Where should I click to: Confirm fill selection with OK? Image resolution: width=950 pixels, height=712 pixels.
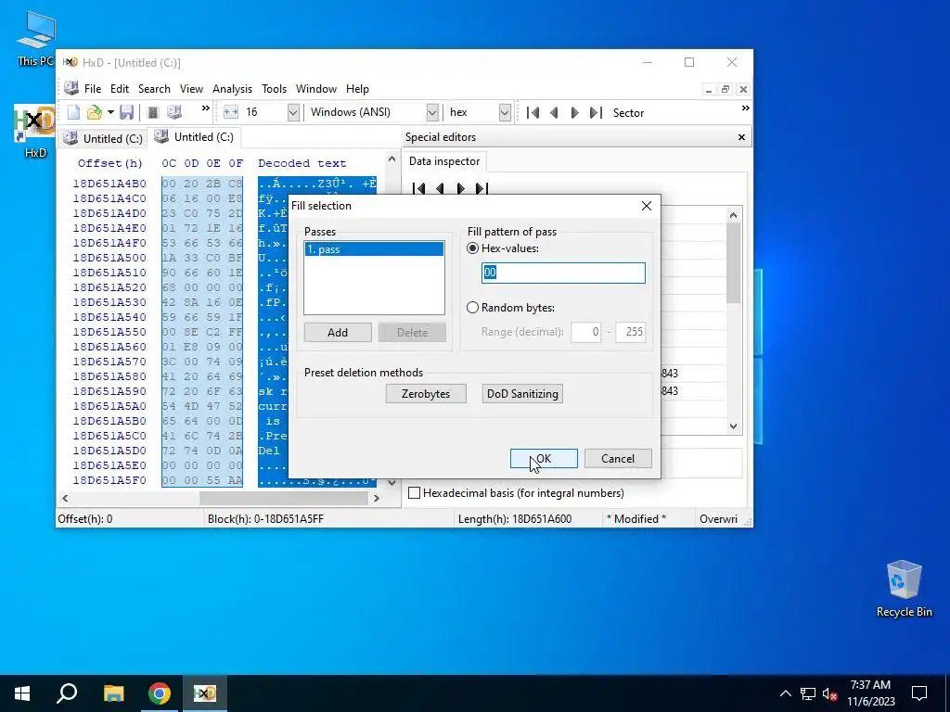pyautogui.click(x=544, y=458)
